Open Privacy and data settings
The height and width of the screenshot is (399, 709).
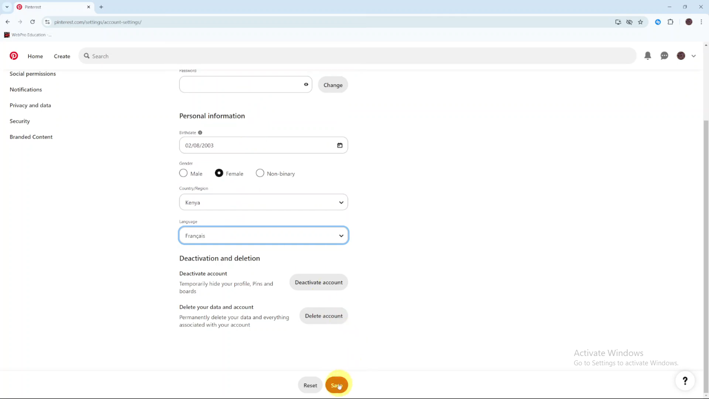tap(30, 106)
